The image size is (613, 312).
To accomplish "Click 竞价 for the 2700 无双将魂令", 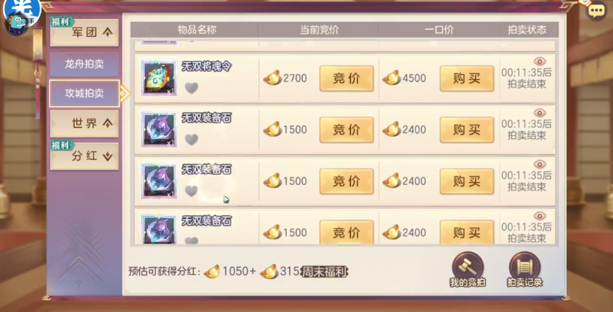I will pos(346,78).
